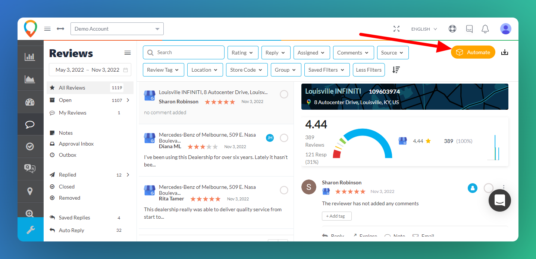Image resolution: width=536 pixels, height=259 pixels.
Task: Expand the Replied reviews chevron
Action: click(x=128, y=175)
